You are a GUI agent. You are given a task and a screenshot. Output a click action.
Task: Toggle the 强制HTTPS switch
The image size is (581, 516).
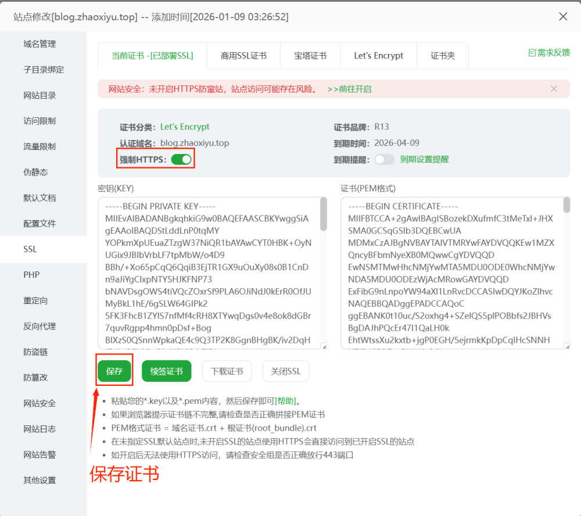tap(181, 159)
